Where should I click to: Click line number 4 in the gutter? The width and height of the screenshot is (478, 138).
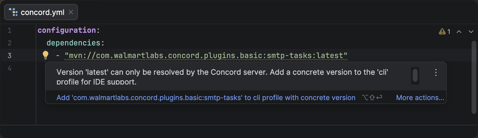(10, 68)
